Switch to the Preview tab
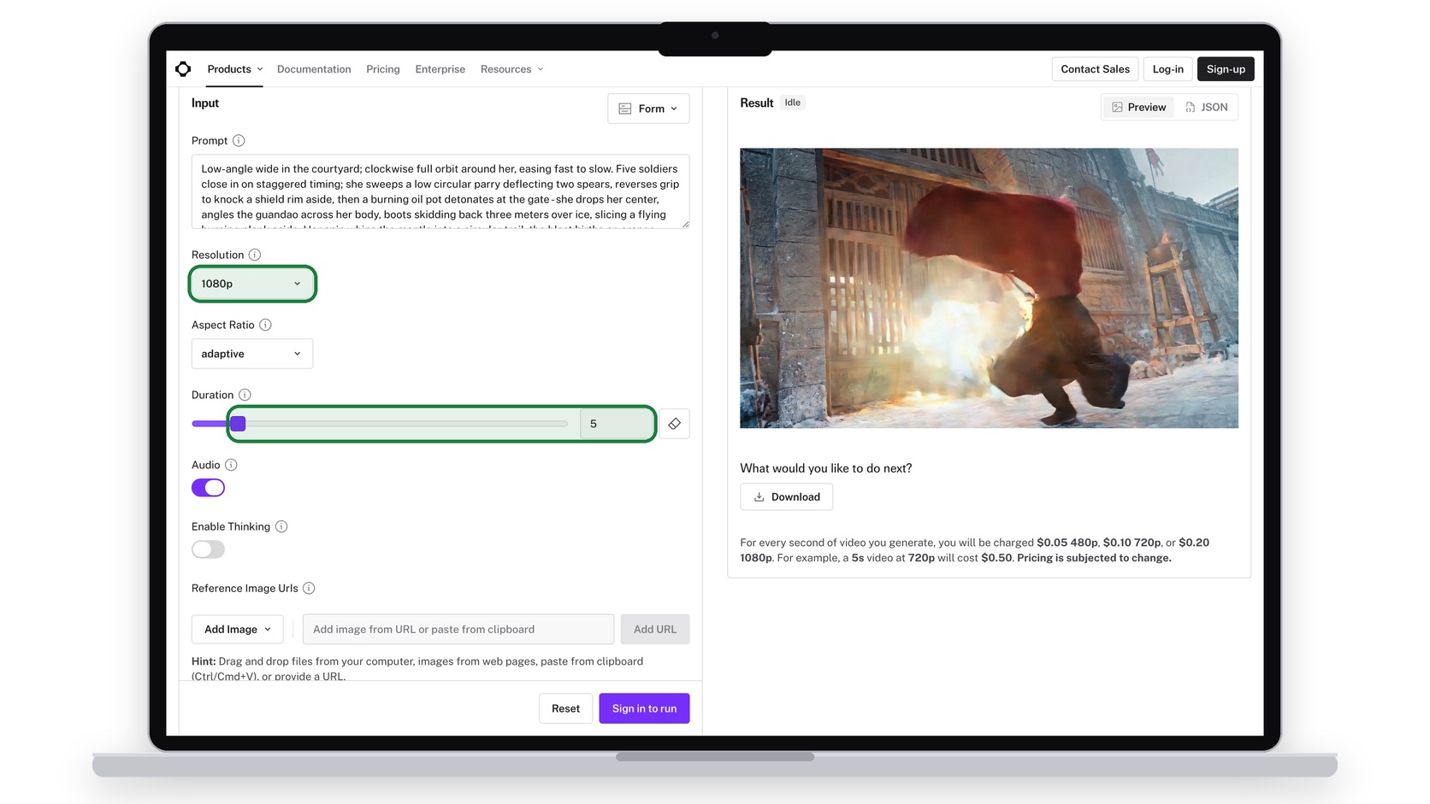 1139,108
